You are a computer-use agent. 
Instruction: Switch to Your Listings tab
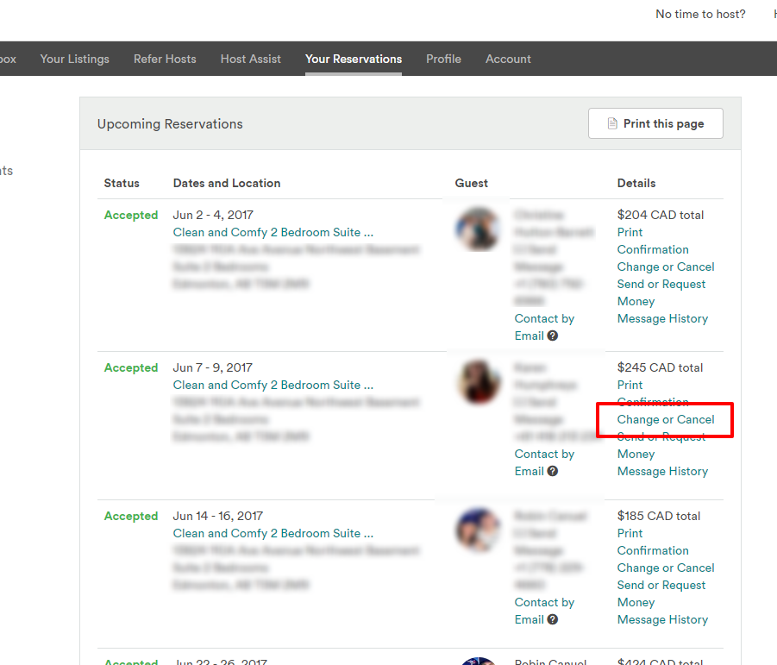click(74, 59)
